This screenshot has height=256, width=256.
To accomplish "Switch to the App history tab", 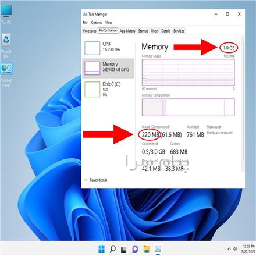I will point(127,31).
